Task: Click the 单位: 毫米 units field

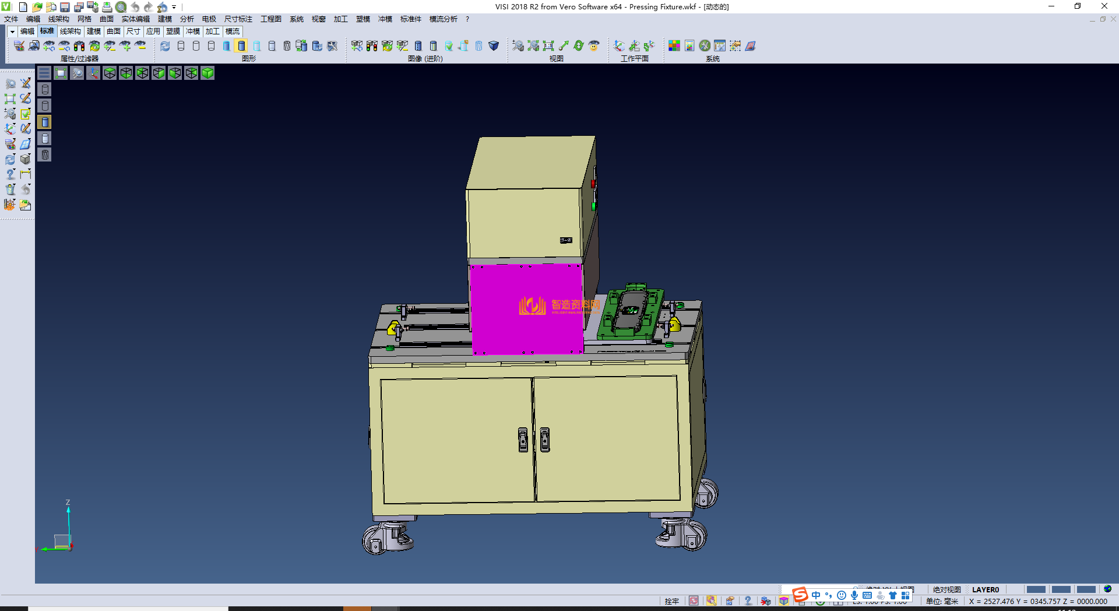Action: tap(942, 601)
